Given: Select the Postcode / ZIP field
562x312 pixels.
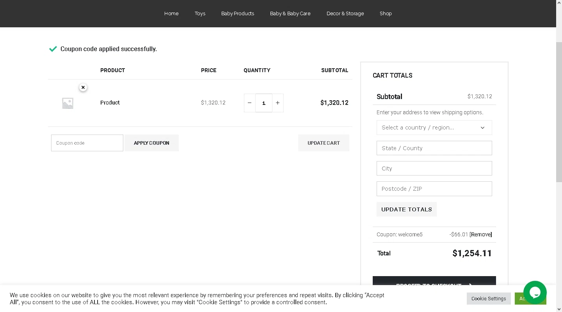Looking at the screenshot, I should pos(434,189).
